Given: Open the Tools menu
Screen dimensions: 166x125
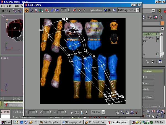Looking at the screenshot, I should point(16,6).
